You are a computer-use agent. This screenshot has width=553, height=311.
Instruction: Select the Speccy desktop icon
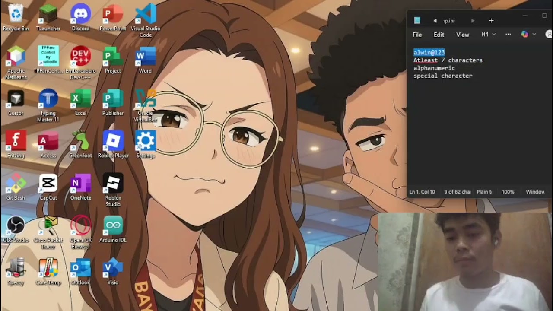coord(16,272)
